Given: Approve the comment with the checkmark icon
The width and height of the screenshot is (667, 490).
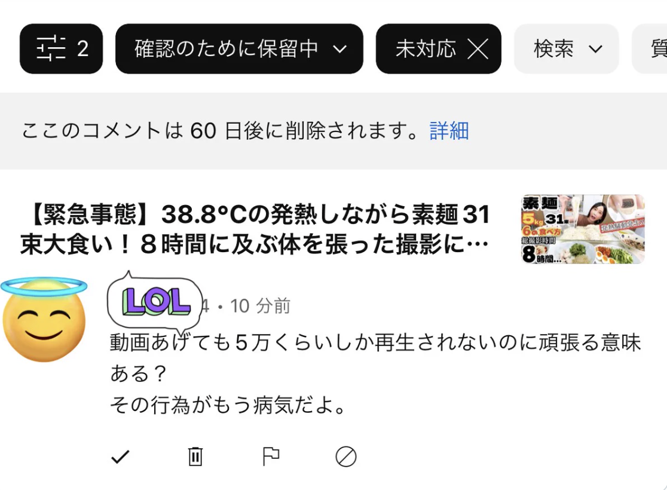Looking at the screenshot, I should pos(120,457).
